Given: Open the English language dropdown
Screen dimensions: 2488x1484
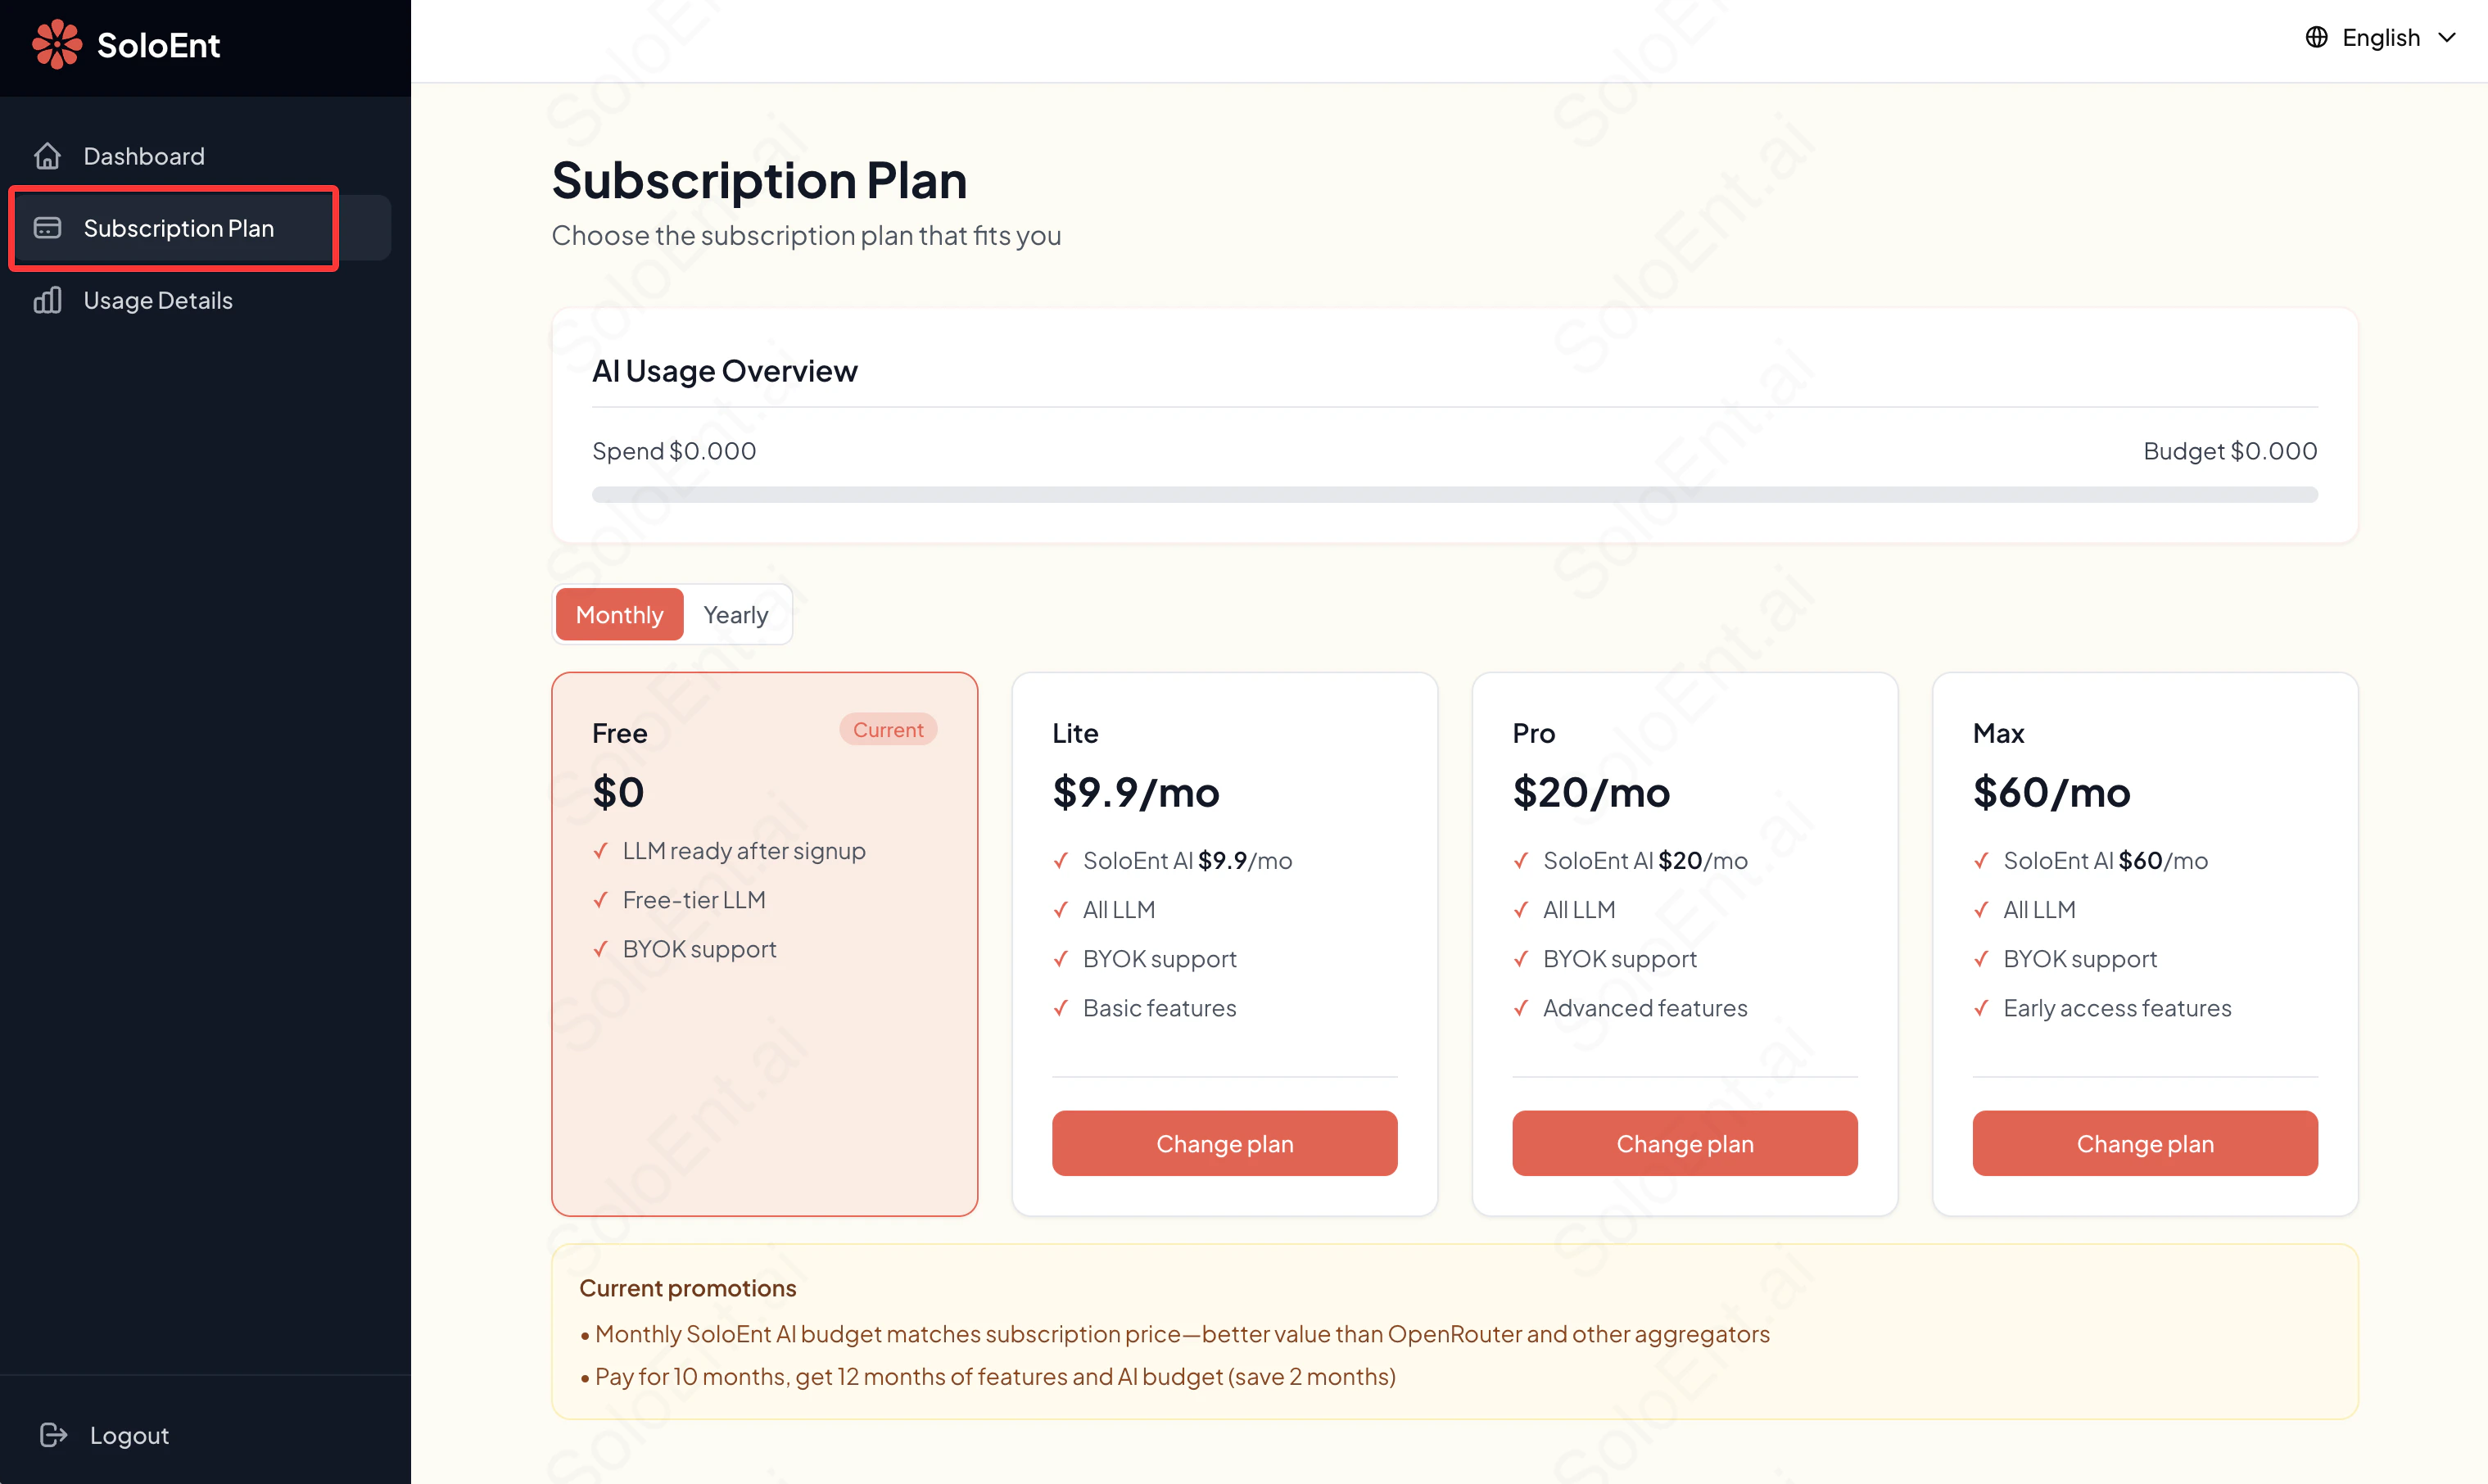Looking at the screenshot, I should [x=2381, y=36].
